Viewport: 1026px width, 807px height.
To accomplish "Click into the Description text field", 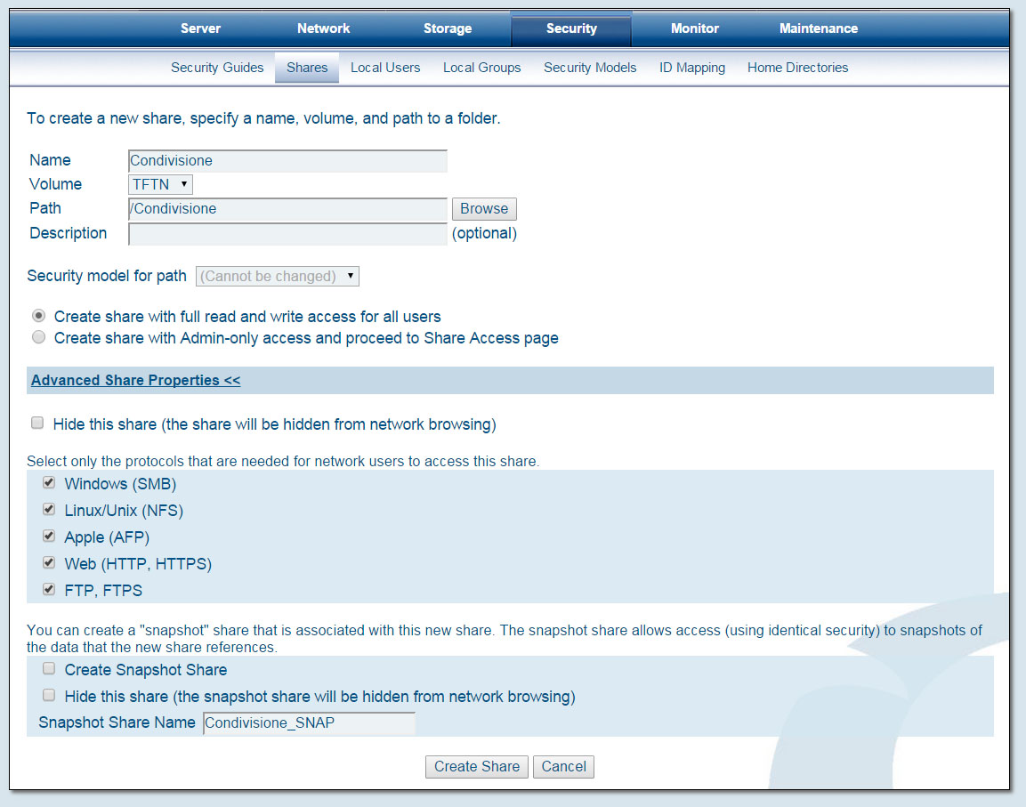I will click(x=287, y=234).
